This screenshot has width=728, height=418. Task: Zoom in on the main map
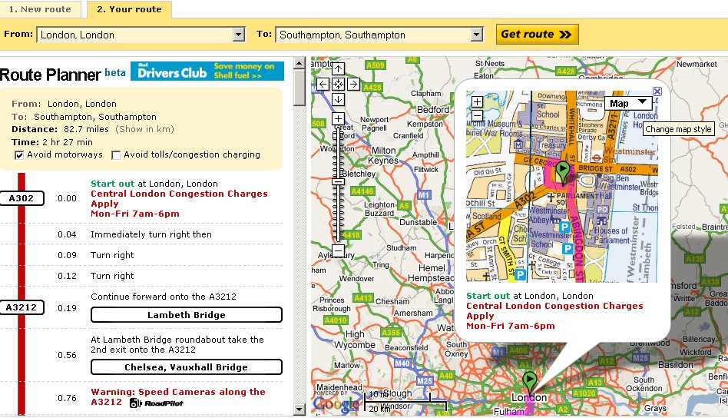338,119
